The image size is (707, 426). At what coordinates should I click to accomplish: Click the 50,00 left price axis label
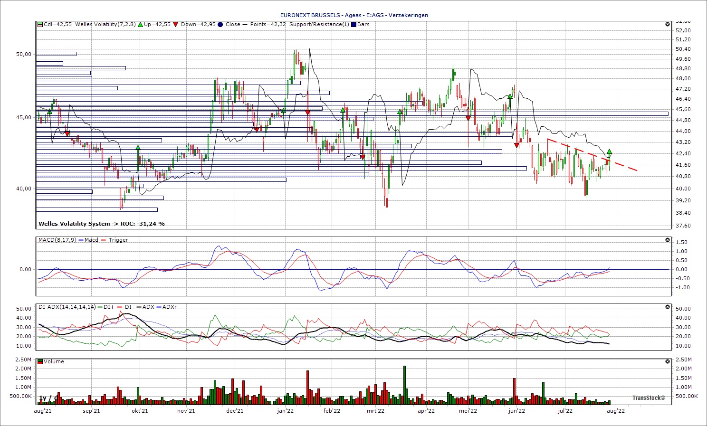(x=24, y=54)
